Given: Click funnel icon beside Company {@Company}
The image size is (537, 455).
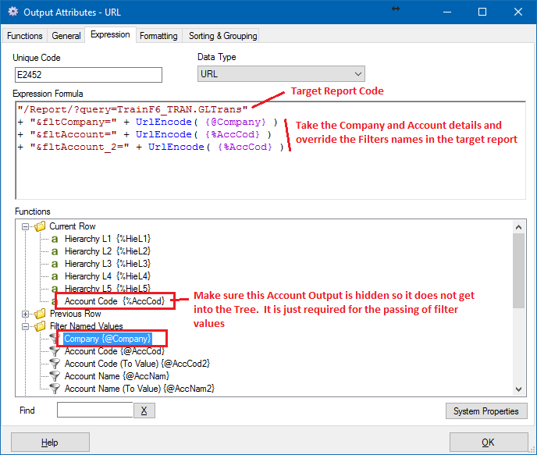Looking at the screenshot, I should tap(54, 339).
